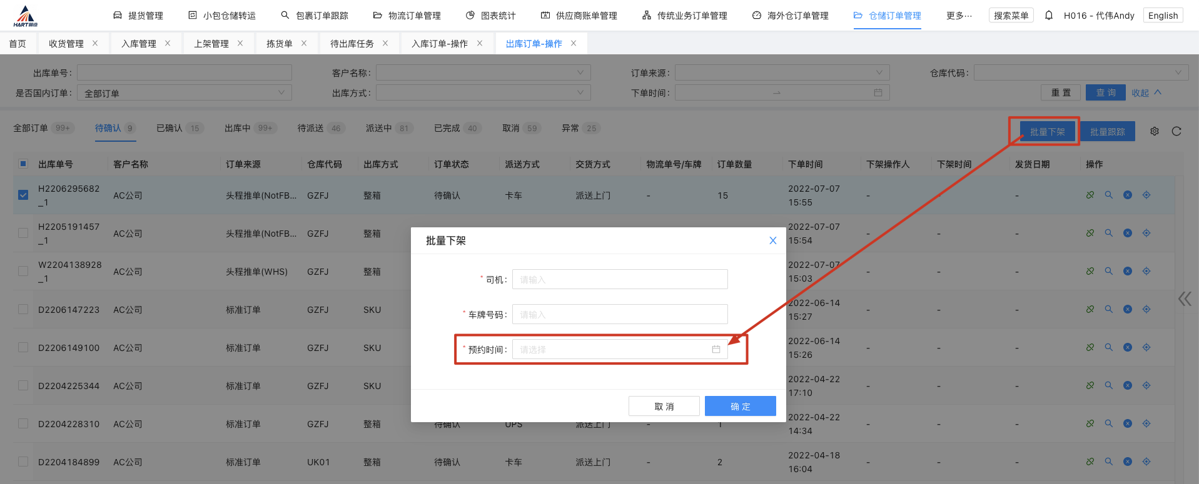Click cancel circle icon for order D2206147223
The image size is (1199, 484).
coord(1128,309)
